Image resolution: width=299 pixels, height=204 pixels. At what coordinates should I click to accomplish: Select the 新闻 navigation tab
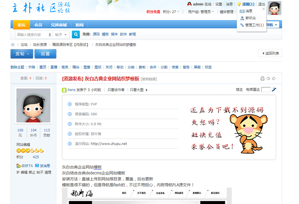coord(79,25)
